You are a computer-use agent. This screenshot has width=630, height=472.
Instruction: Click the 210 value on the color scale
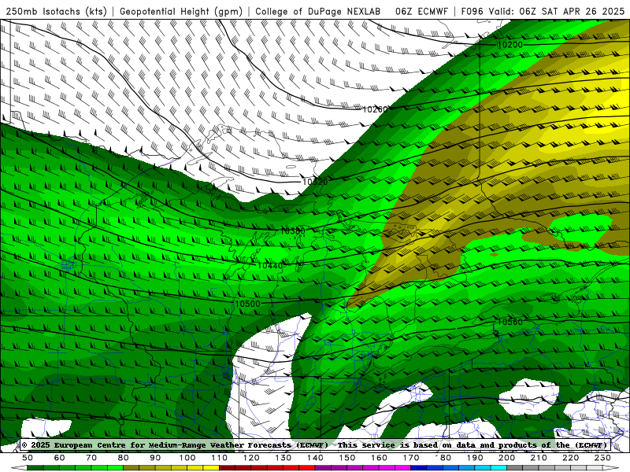539,458
